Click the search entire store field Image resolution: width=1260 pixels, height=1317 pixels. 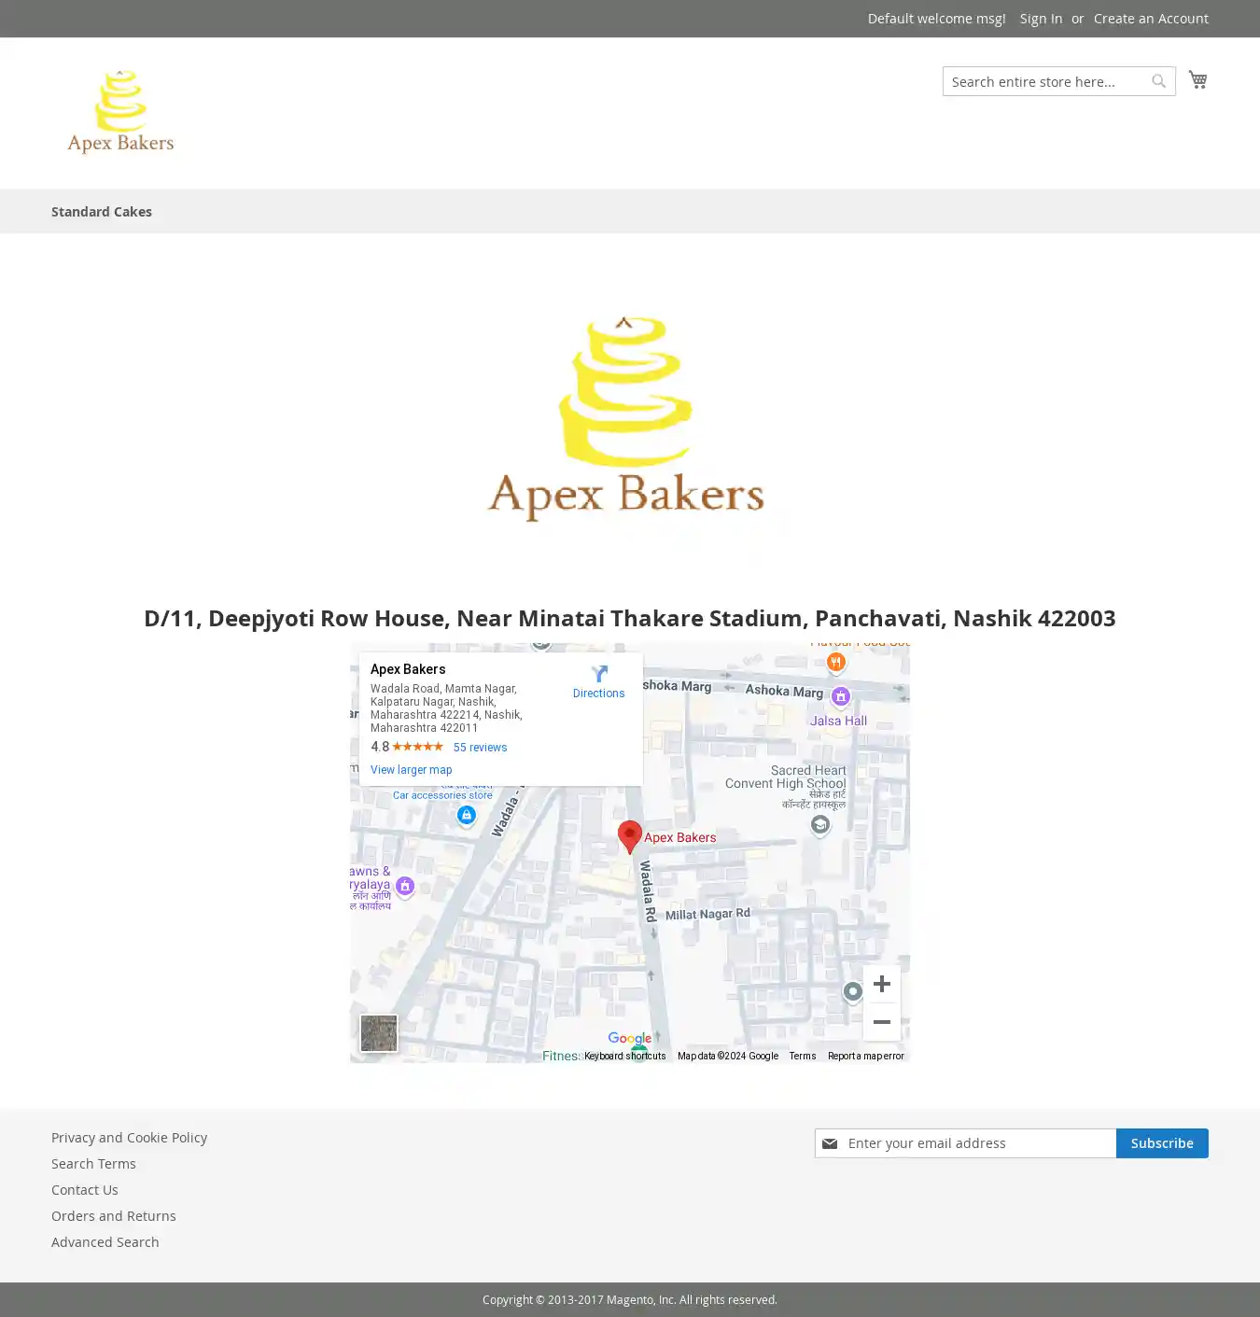coord(1045,82)
